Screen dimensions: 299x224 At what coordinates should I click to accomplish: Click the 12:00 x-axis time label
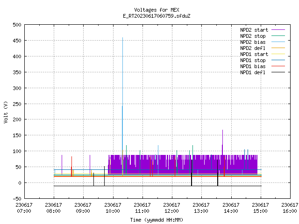click(172, 211)
